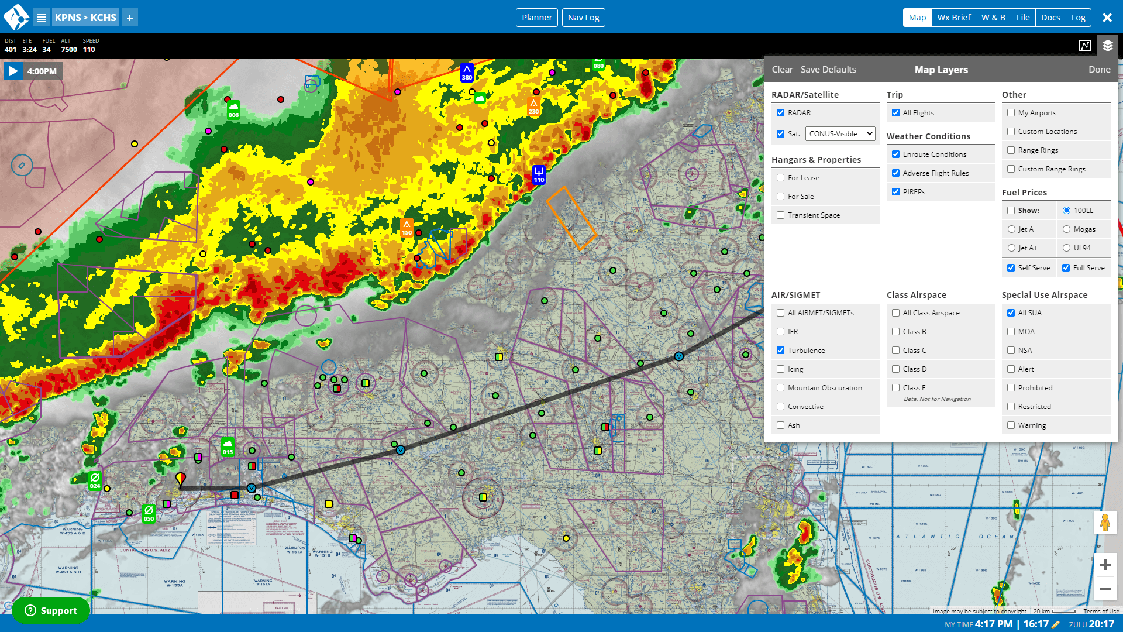Image resolution: width=1123 pixels, height=632 pixels.
Task: Click the Planner button
Action: point(535,17)
